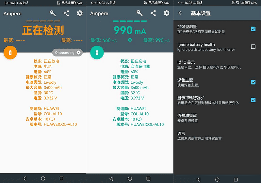The image size is (261, 183).
Task: Tap the share icon in the charging screen
Action: [153, 13]
